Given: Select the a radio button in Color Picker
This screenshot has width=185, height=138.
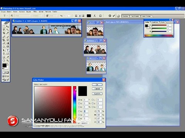Looking at the screenshot, I should coord(93,103).
